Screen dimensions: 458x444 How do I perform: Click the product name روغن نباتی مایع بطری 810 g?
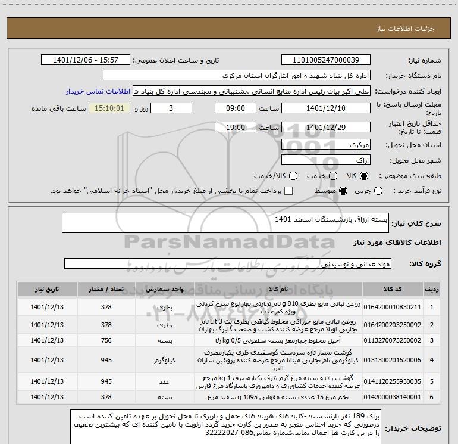tap(278, 308)
